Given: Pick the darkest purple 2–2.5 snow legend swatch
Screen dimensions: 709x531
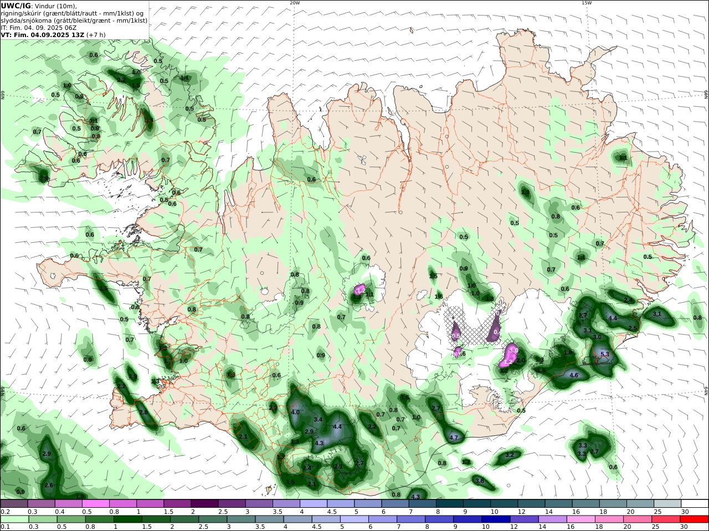Looking at the screenshot, I should (204, 503).
